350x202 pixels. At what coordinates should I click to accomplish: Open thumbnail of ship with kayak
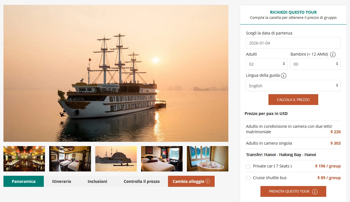[116, 159]
